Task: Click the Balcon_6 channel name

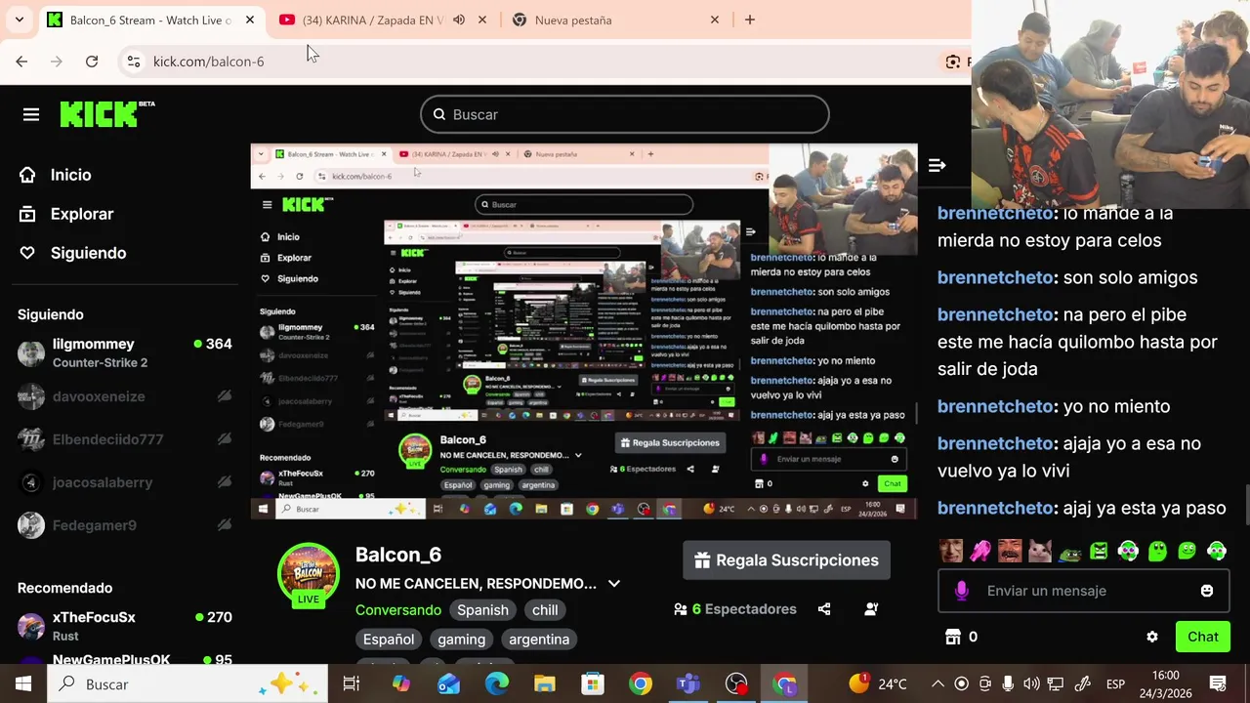Action: [x=398, y=555]
